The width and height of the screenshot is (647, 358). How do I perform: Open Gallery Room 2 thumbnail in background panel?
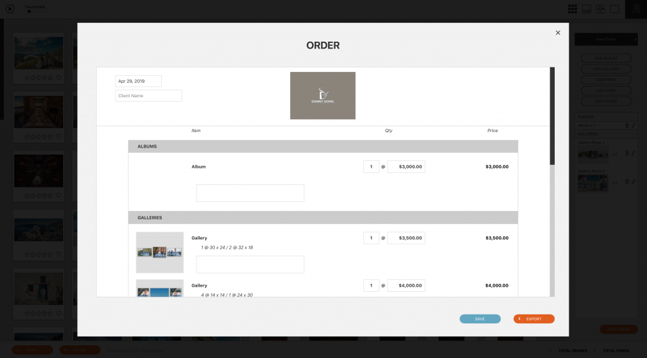pyautogui.click(x=593, y=182)
